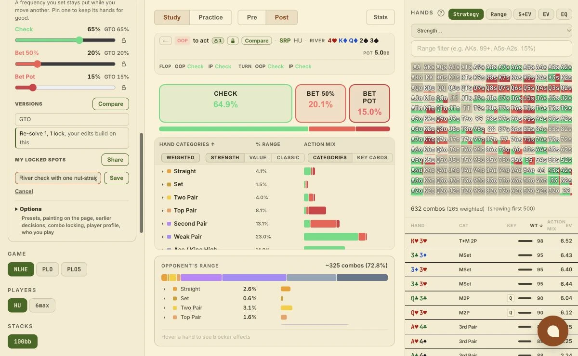Viewport: 578px width, 356px height.
Task: Toggle the lock icon for Bet 50% frequency
Action: pyautogui.click(x=124, y=64)
